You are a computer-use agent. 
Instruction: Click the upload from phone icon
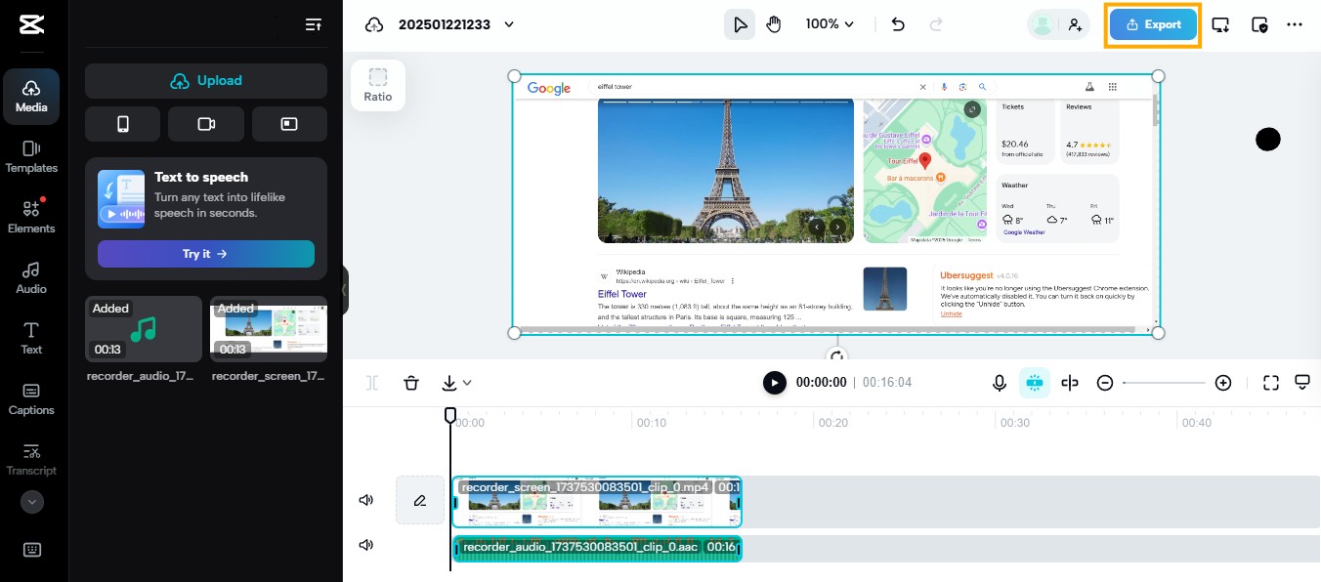pyautogui.click(x=122, y=124)
